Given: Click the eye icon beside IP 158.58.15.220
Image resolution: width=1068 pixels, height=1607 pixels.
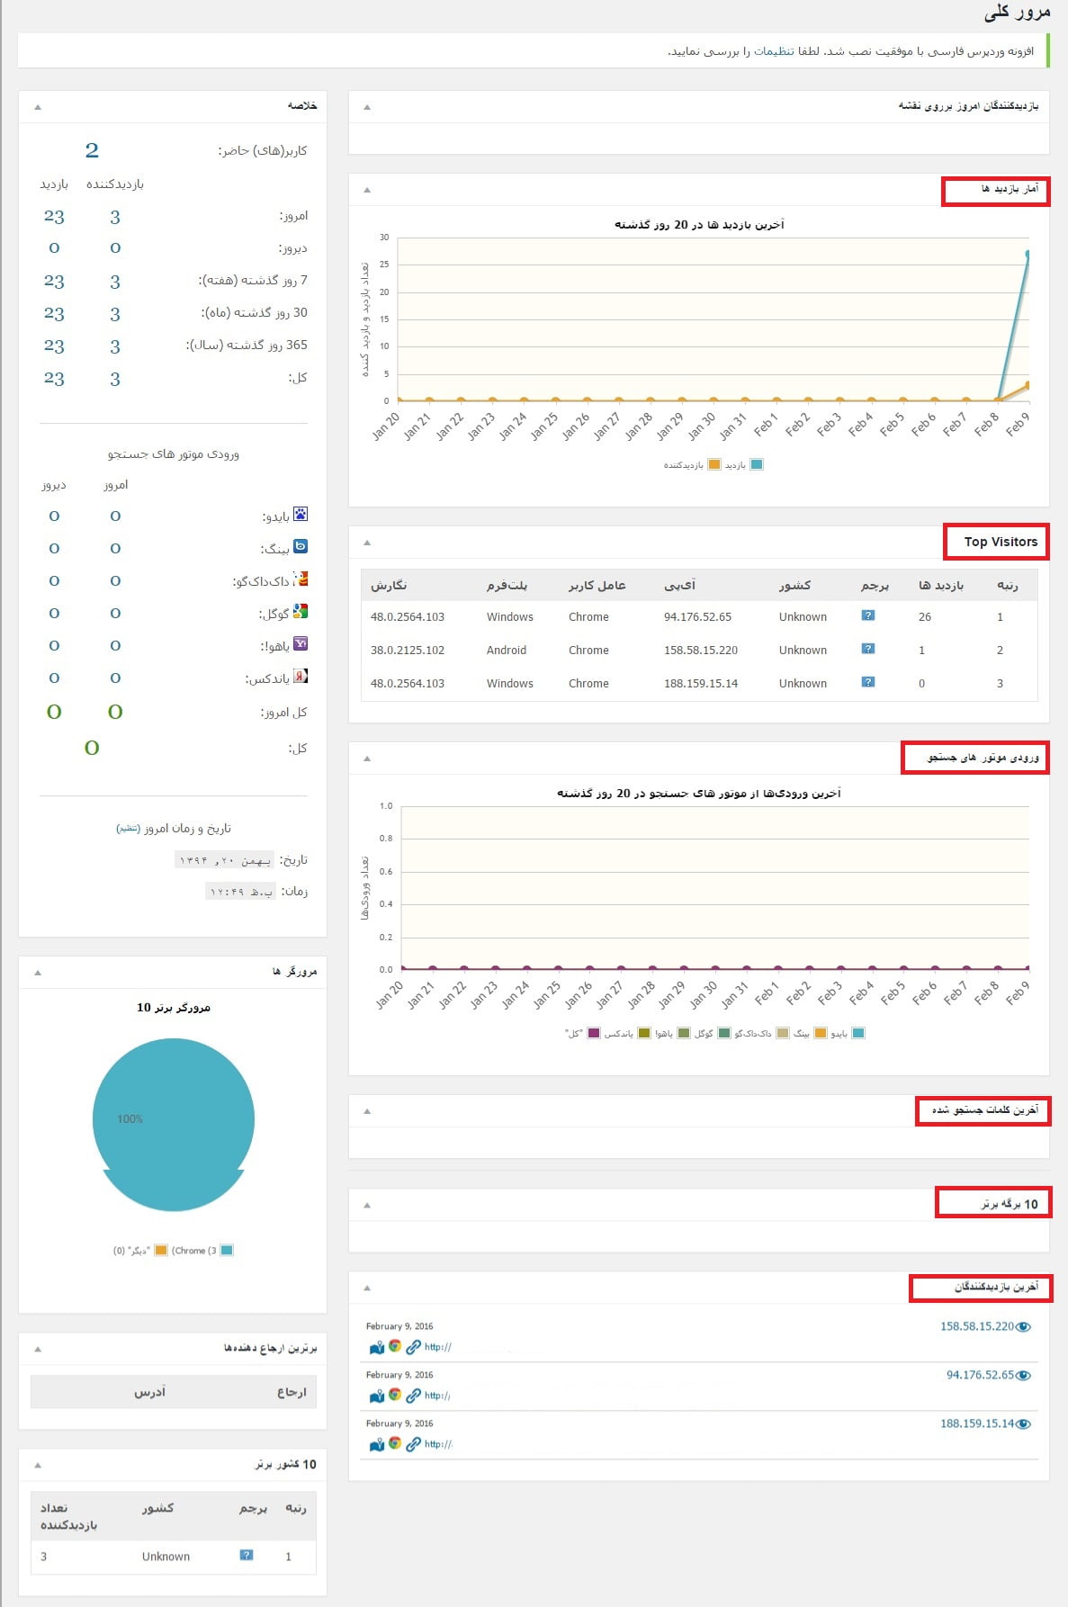Looking at the screenshot, I should (1024, 1327).
